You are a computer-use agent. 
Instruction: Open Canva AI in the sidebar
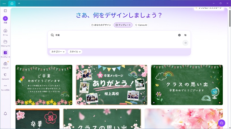click(5, 76)
